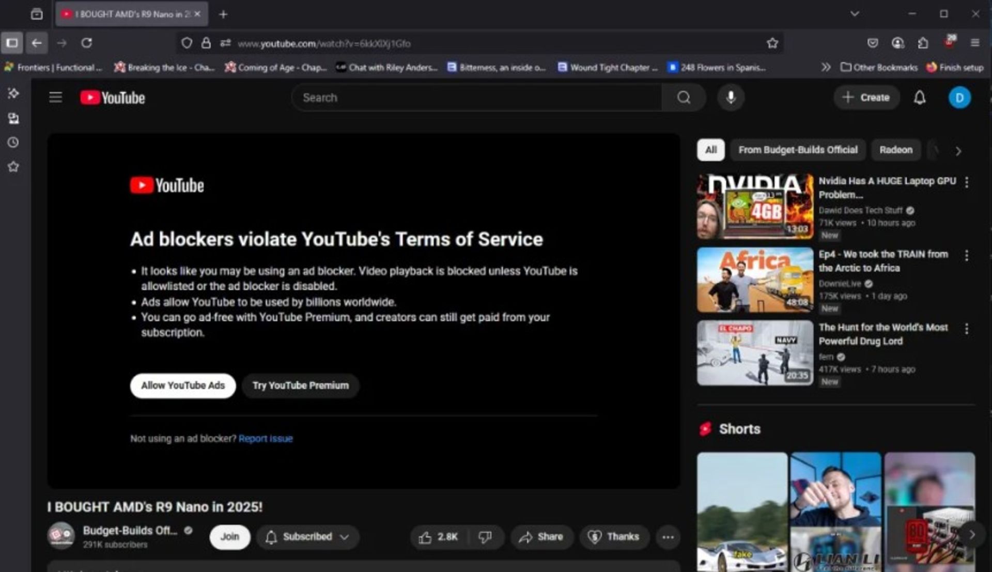Open the Africa train video thumbnail

[755, 280]
